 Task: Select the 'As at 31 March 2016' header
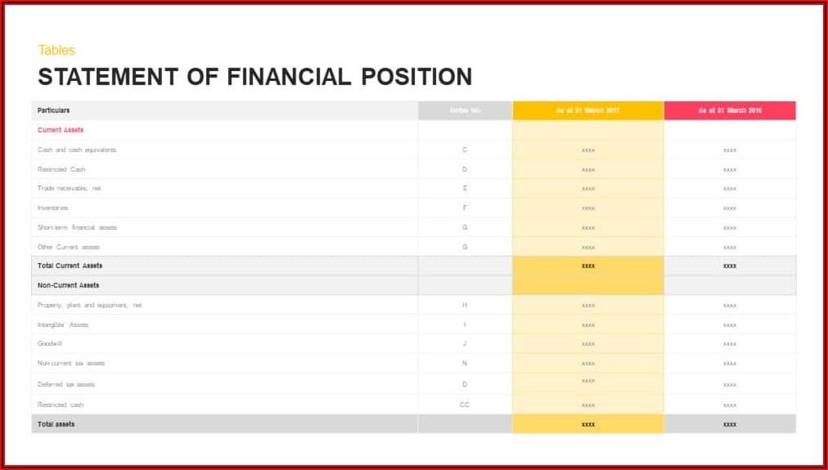coord(729,110)
